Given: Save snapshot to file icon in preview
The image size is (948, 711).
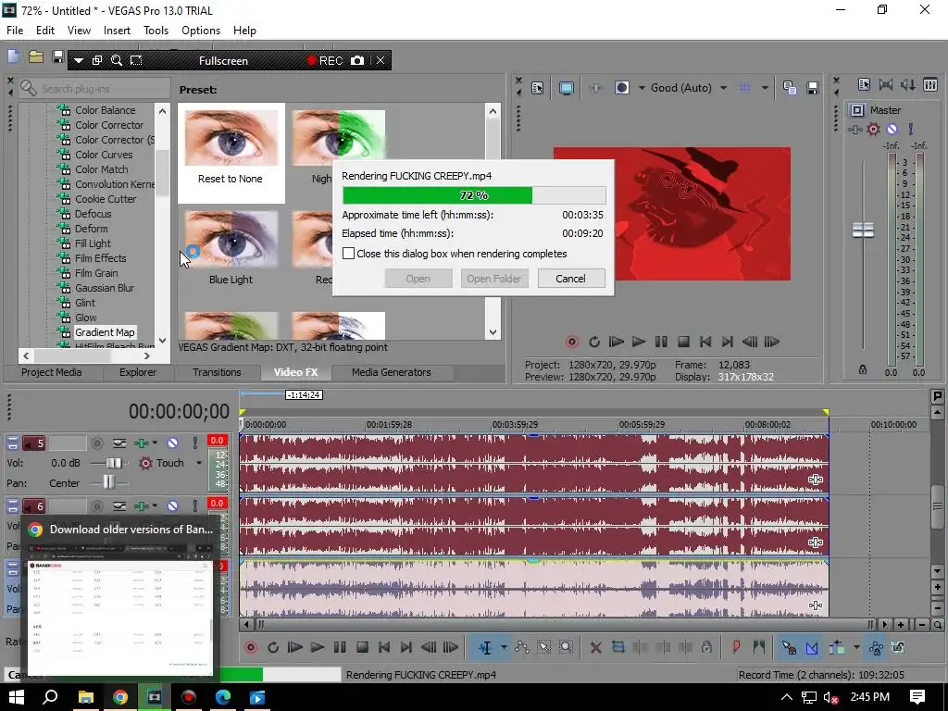Looking at the screenshot, I should pyautogui.click(x=813, y=88).
